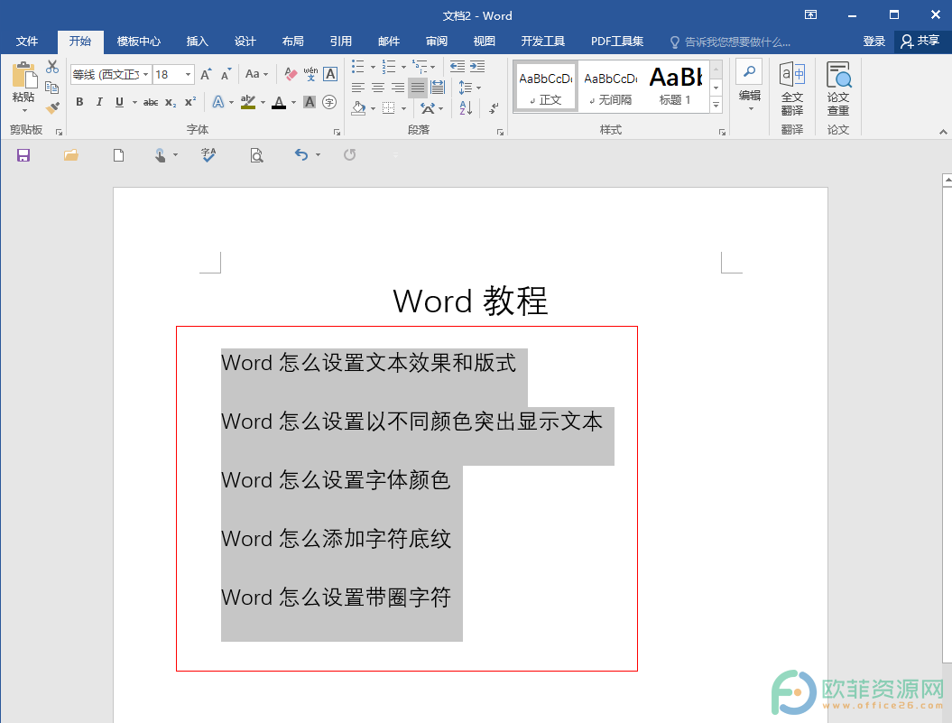Open the line spacing dropdown

[470, 88]
